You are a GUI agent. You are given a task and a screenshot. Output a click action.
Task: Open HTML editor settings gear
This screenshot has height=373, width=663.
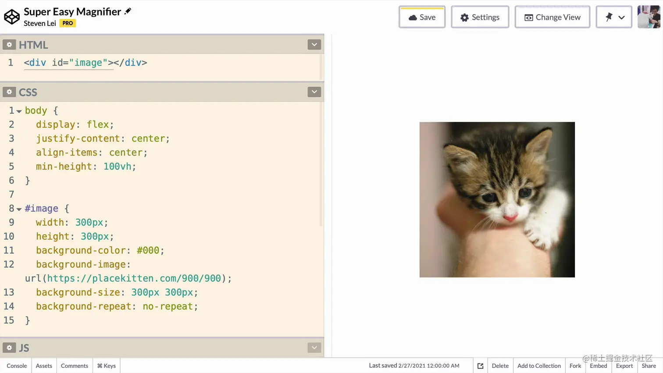[9, 45]
